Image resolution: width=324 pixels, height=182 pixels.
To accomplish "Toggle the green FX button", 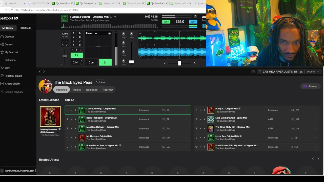I will 77,55.
